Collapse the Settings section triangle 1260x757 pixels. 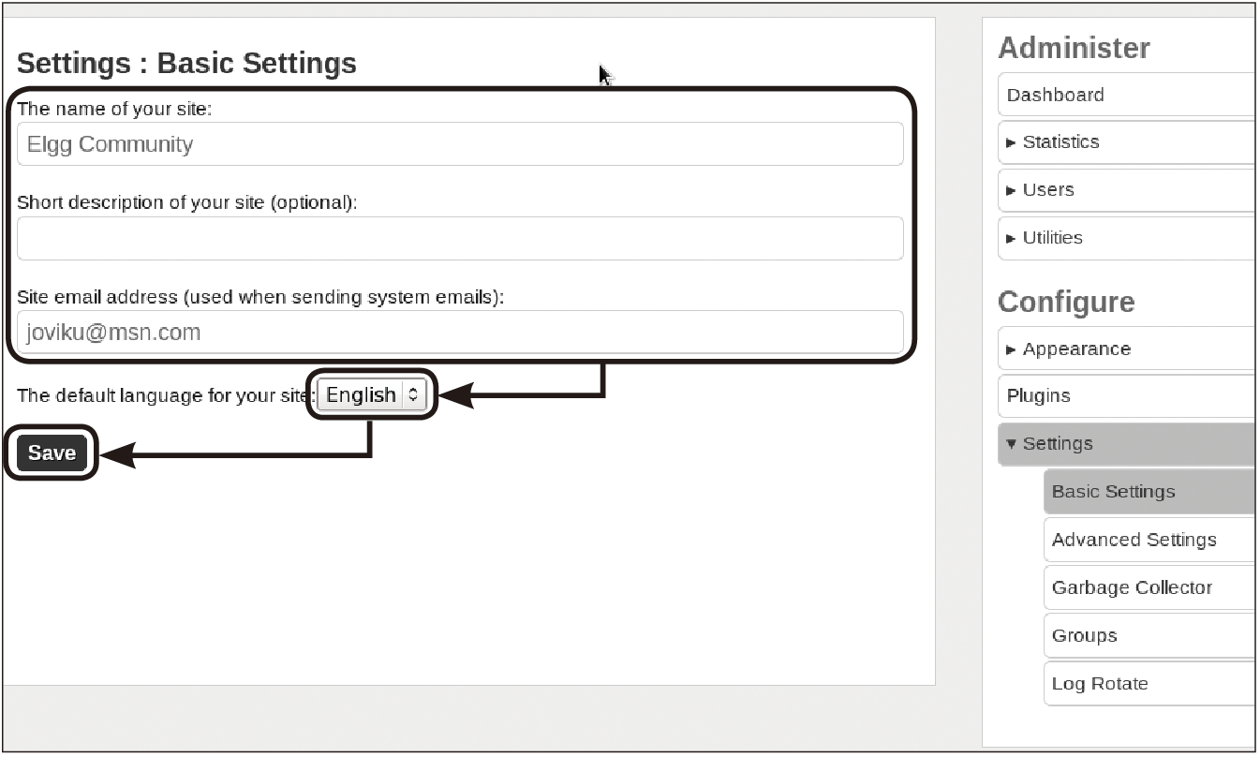tap(1011, 444)
